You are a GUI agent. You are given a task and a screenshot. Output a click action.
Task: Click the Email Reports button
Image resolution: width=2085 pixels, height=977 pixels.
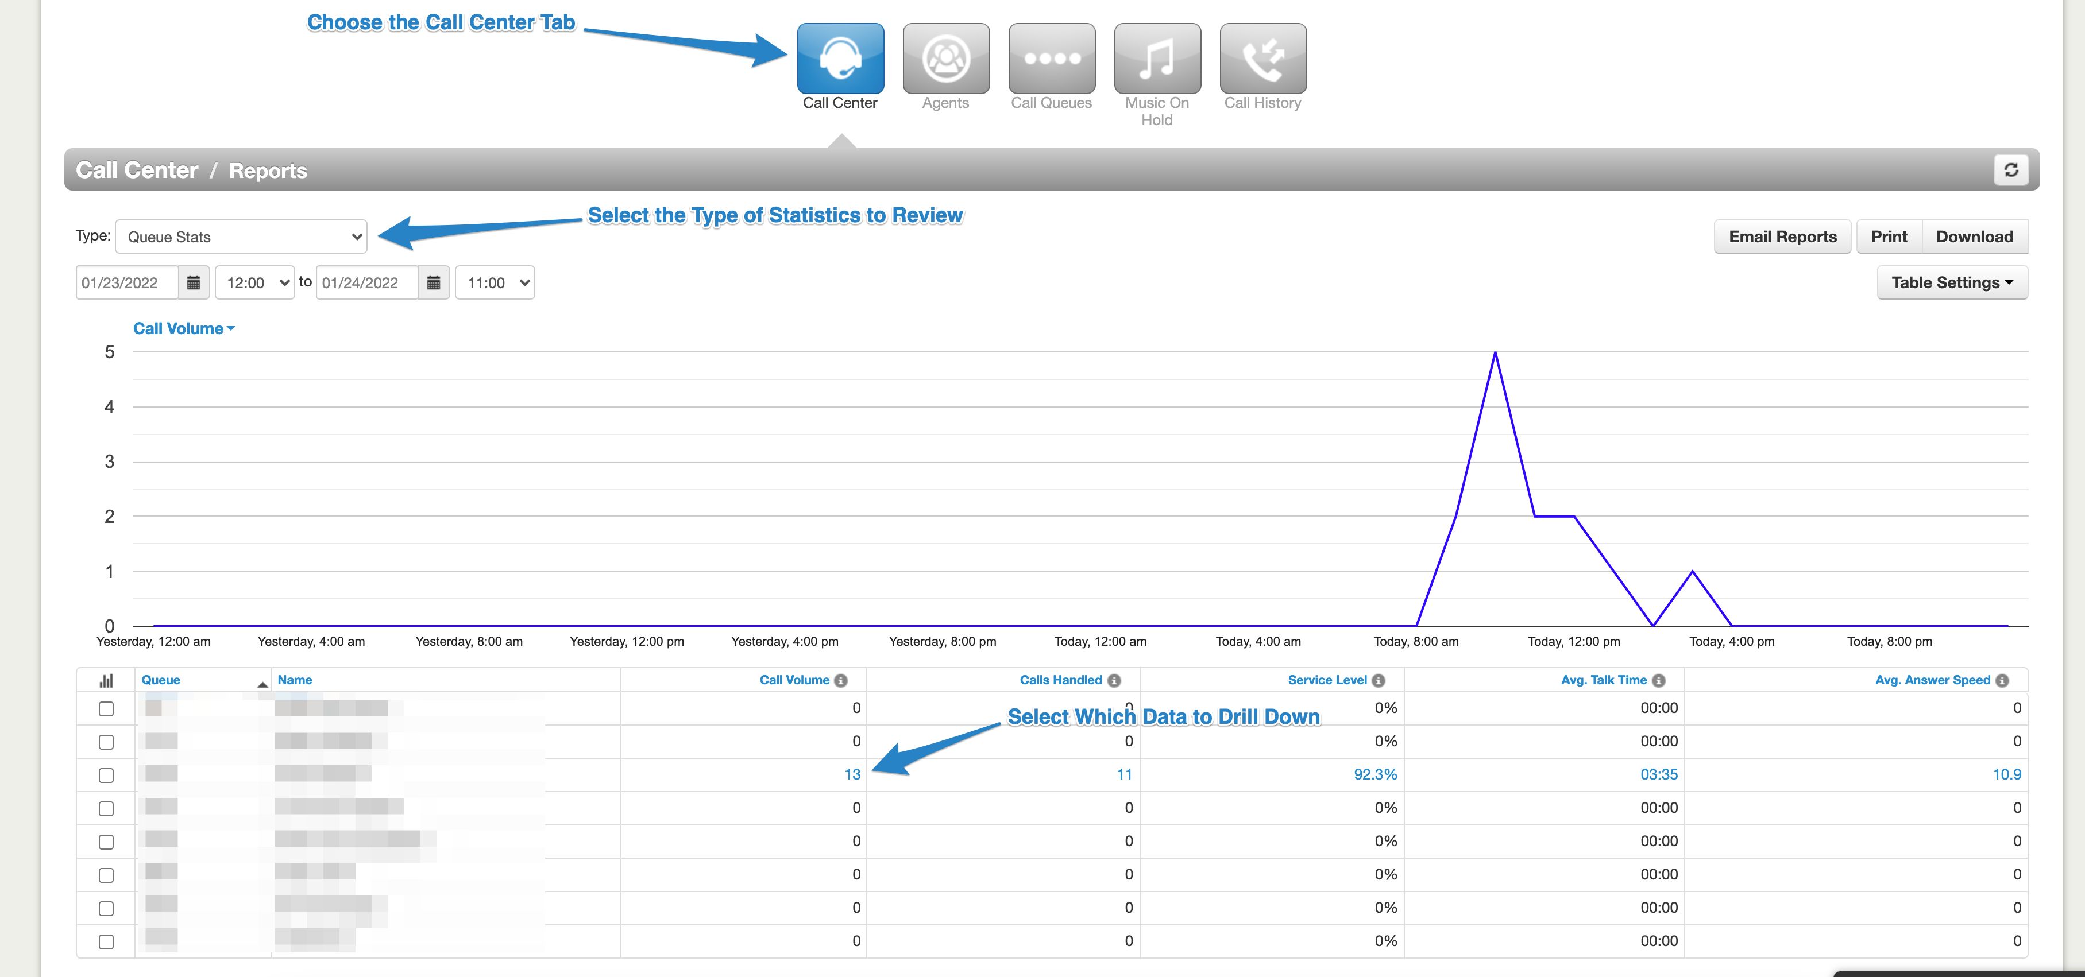1782,236
